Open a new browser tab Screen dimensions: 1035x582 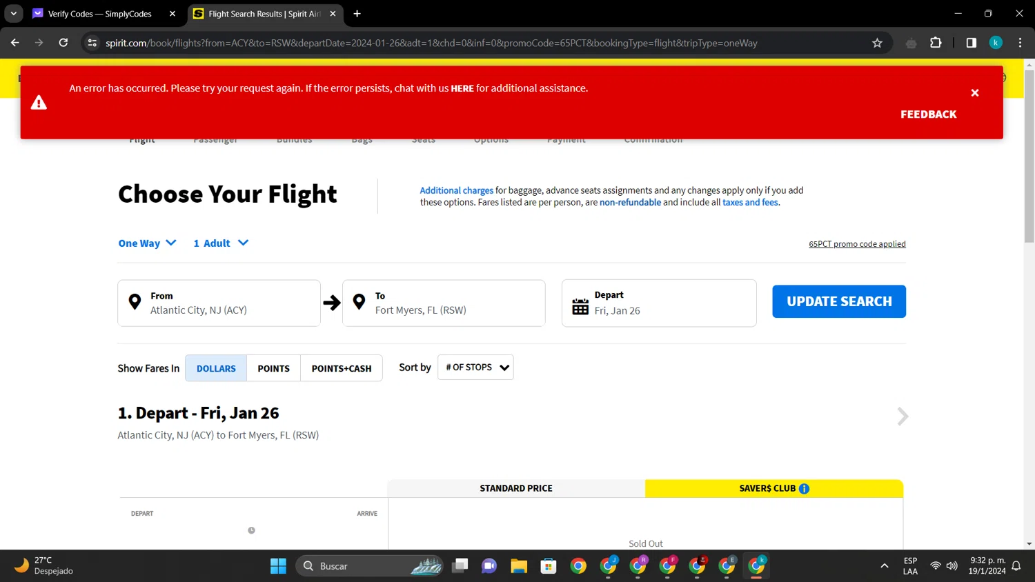[357, 14]
